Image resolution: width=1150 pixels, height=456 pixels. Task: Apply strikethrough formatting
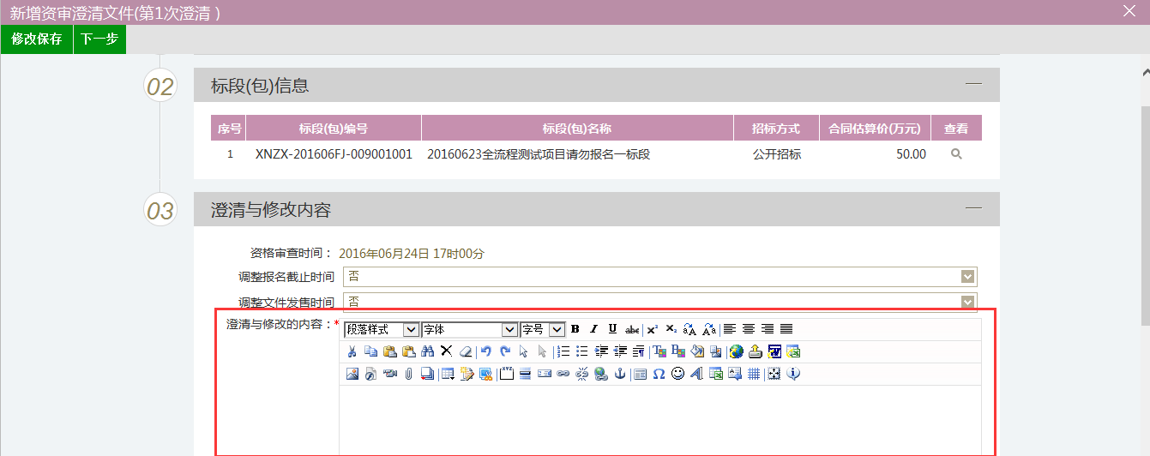click(632, 330)
